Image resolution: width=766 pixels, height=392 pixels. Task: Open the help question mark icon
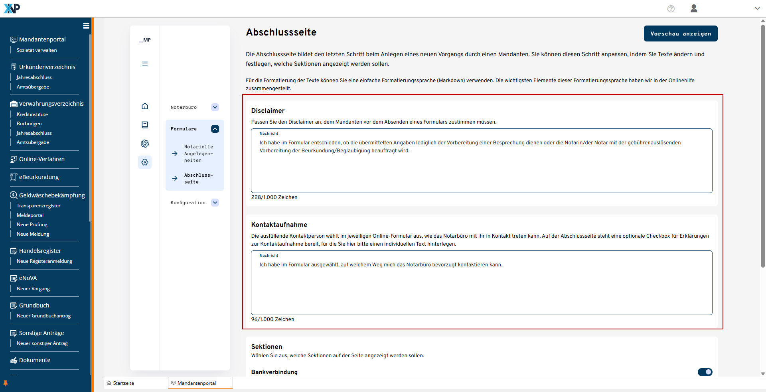[671, 9]
